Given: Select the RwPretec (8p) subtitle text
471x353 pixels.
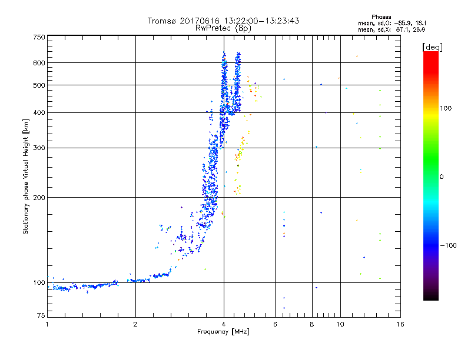Looking at the screenshot, I should coord(223,28).
